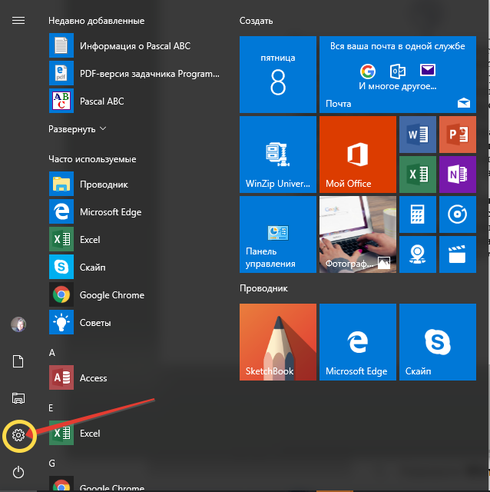The image size is (490, 492).
Task: Open the hamburger menu at top-left
Action: [x=18, y=21]
